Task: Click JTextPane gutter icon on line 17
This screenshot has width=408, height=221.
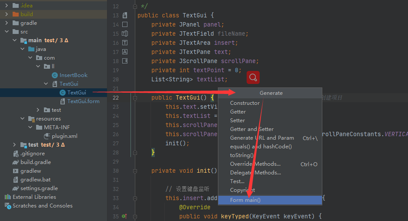Action: [125, 52]
